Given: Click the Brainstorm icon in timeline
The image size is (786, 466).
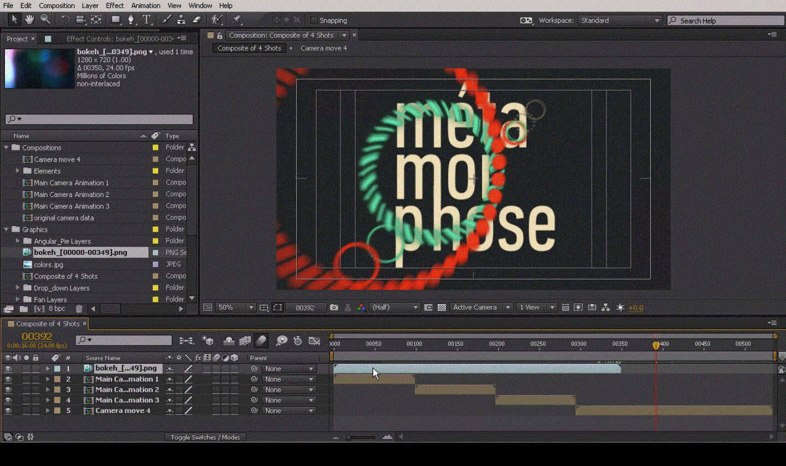Looking at the screenshot, I should [282, 341].
